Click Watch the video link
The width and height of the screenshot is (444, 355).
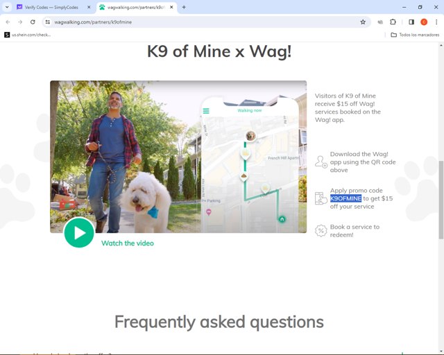(128, 243)
